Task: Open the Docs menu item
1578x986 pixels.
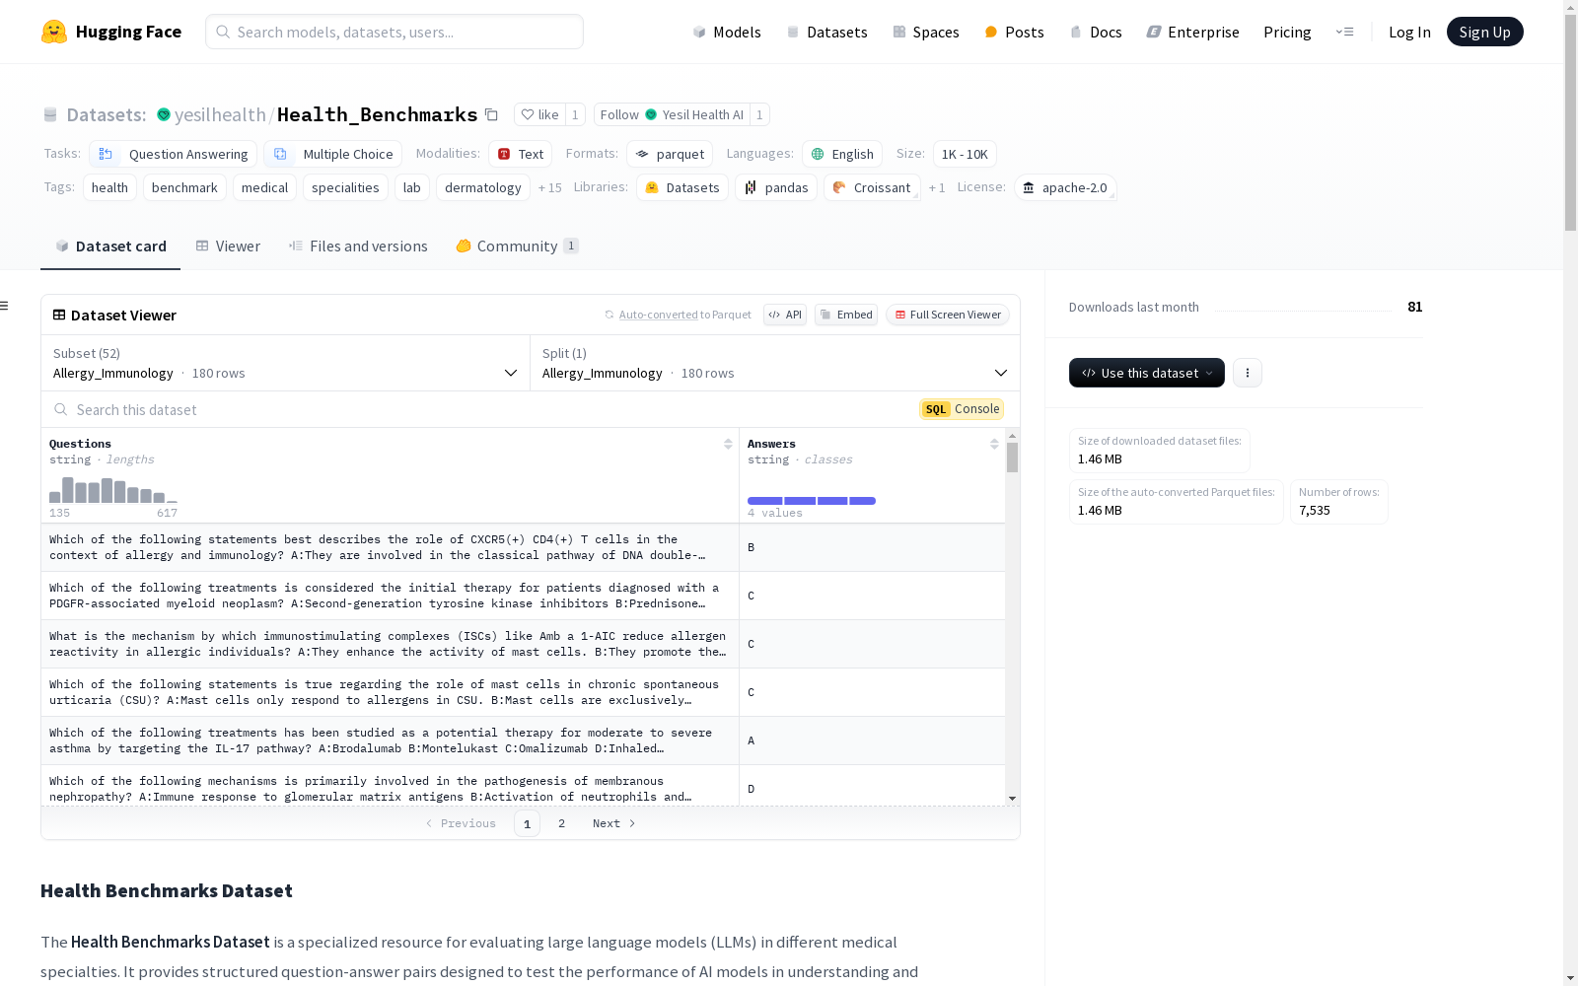Action: (x=1096, y=32)
